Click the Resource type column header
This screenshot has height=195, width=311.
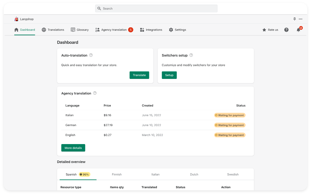coord(71,187)
